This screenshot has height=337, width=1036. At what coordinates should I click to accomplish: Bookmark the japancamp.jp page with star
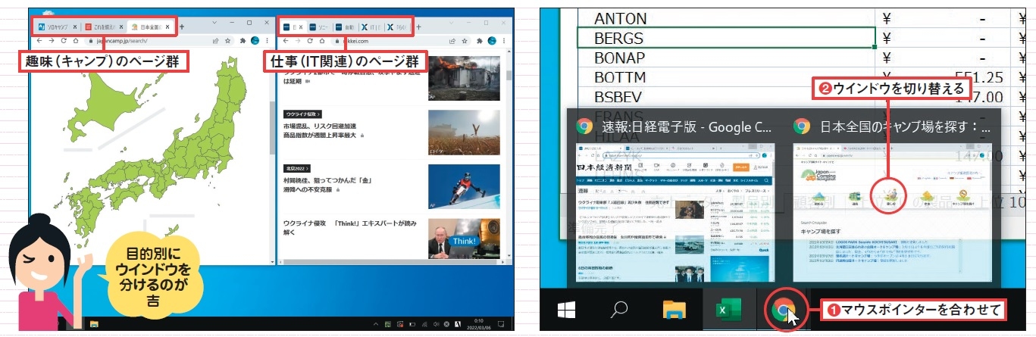click(x=227, y=41)
